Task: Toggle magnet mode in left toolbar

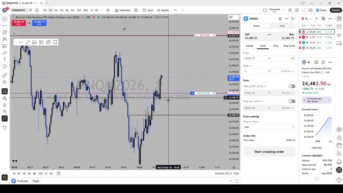Action: point(5,91)
